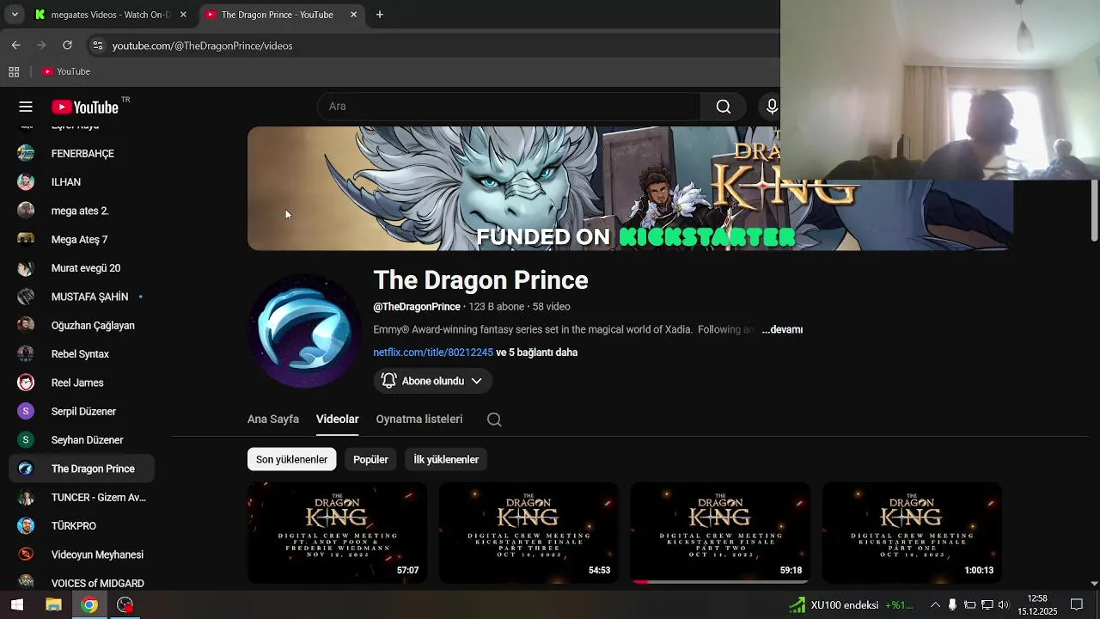1100x619 pixels.
Task: Click the address bar URL field
Action: tap(430, 46)
